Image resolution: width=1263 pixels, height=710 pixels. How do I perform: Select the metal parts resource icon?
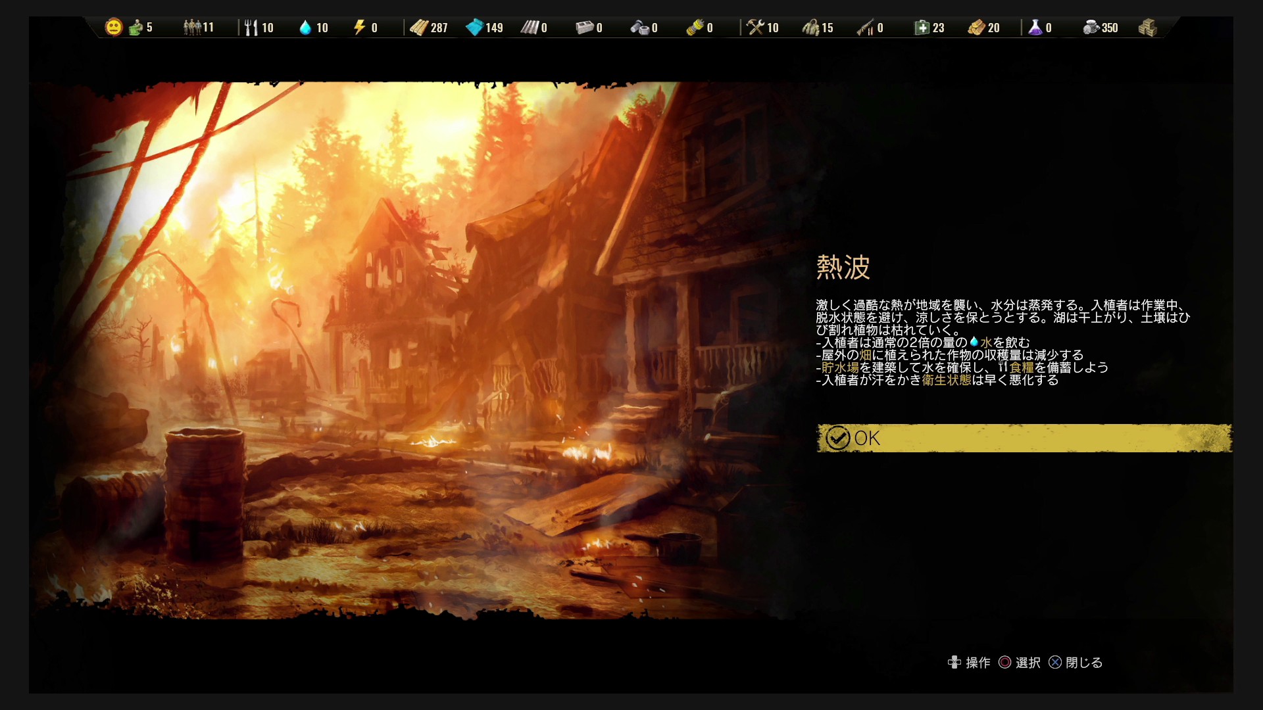point(639,28)
